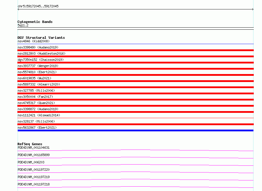Click variant label nsv5632867 (Ebert2021)
The width and height of the screenshot is (262, 191).
coord(37,128)
